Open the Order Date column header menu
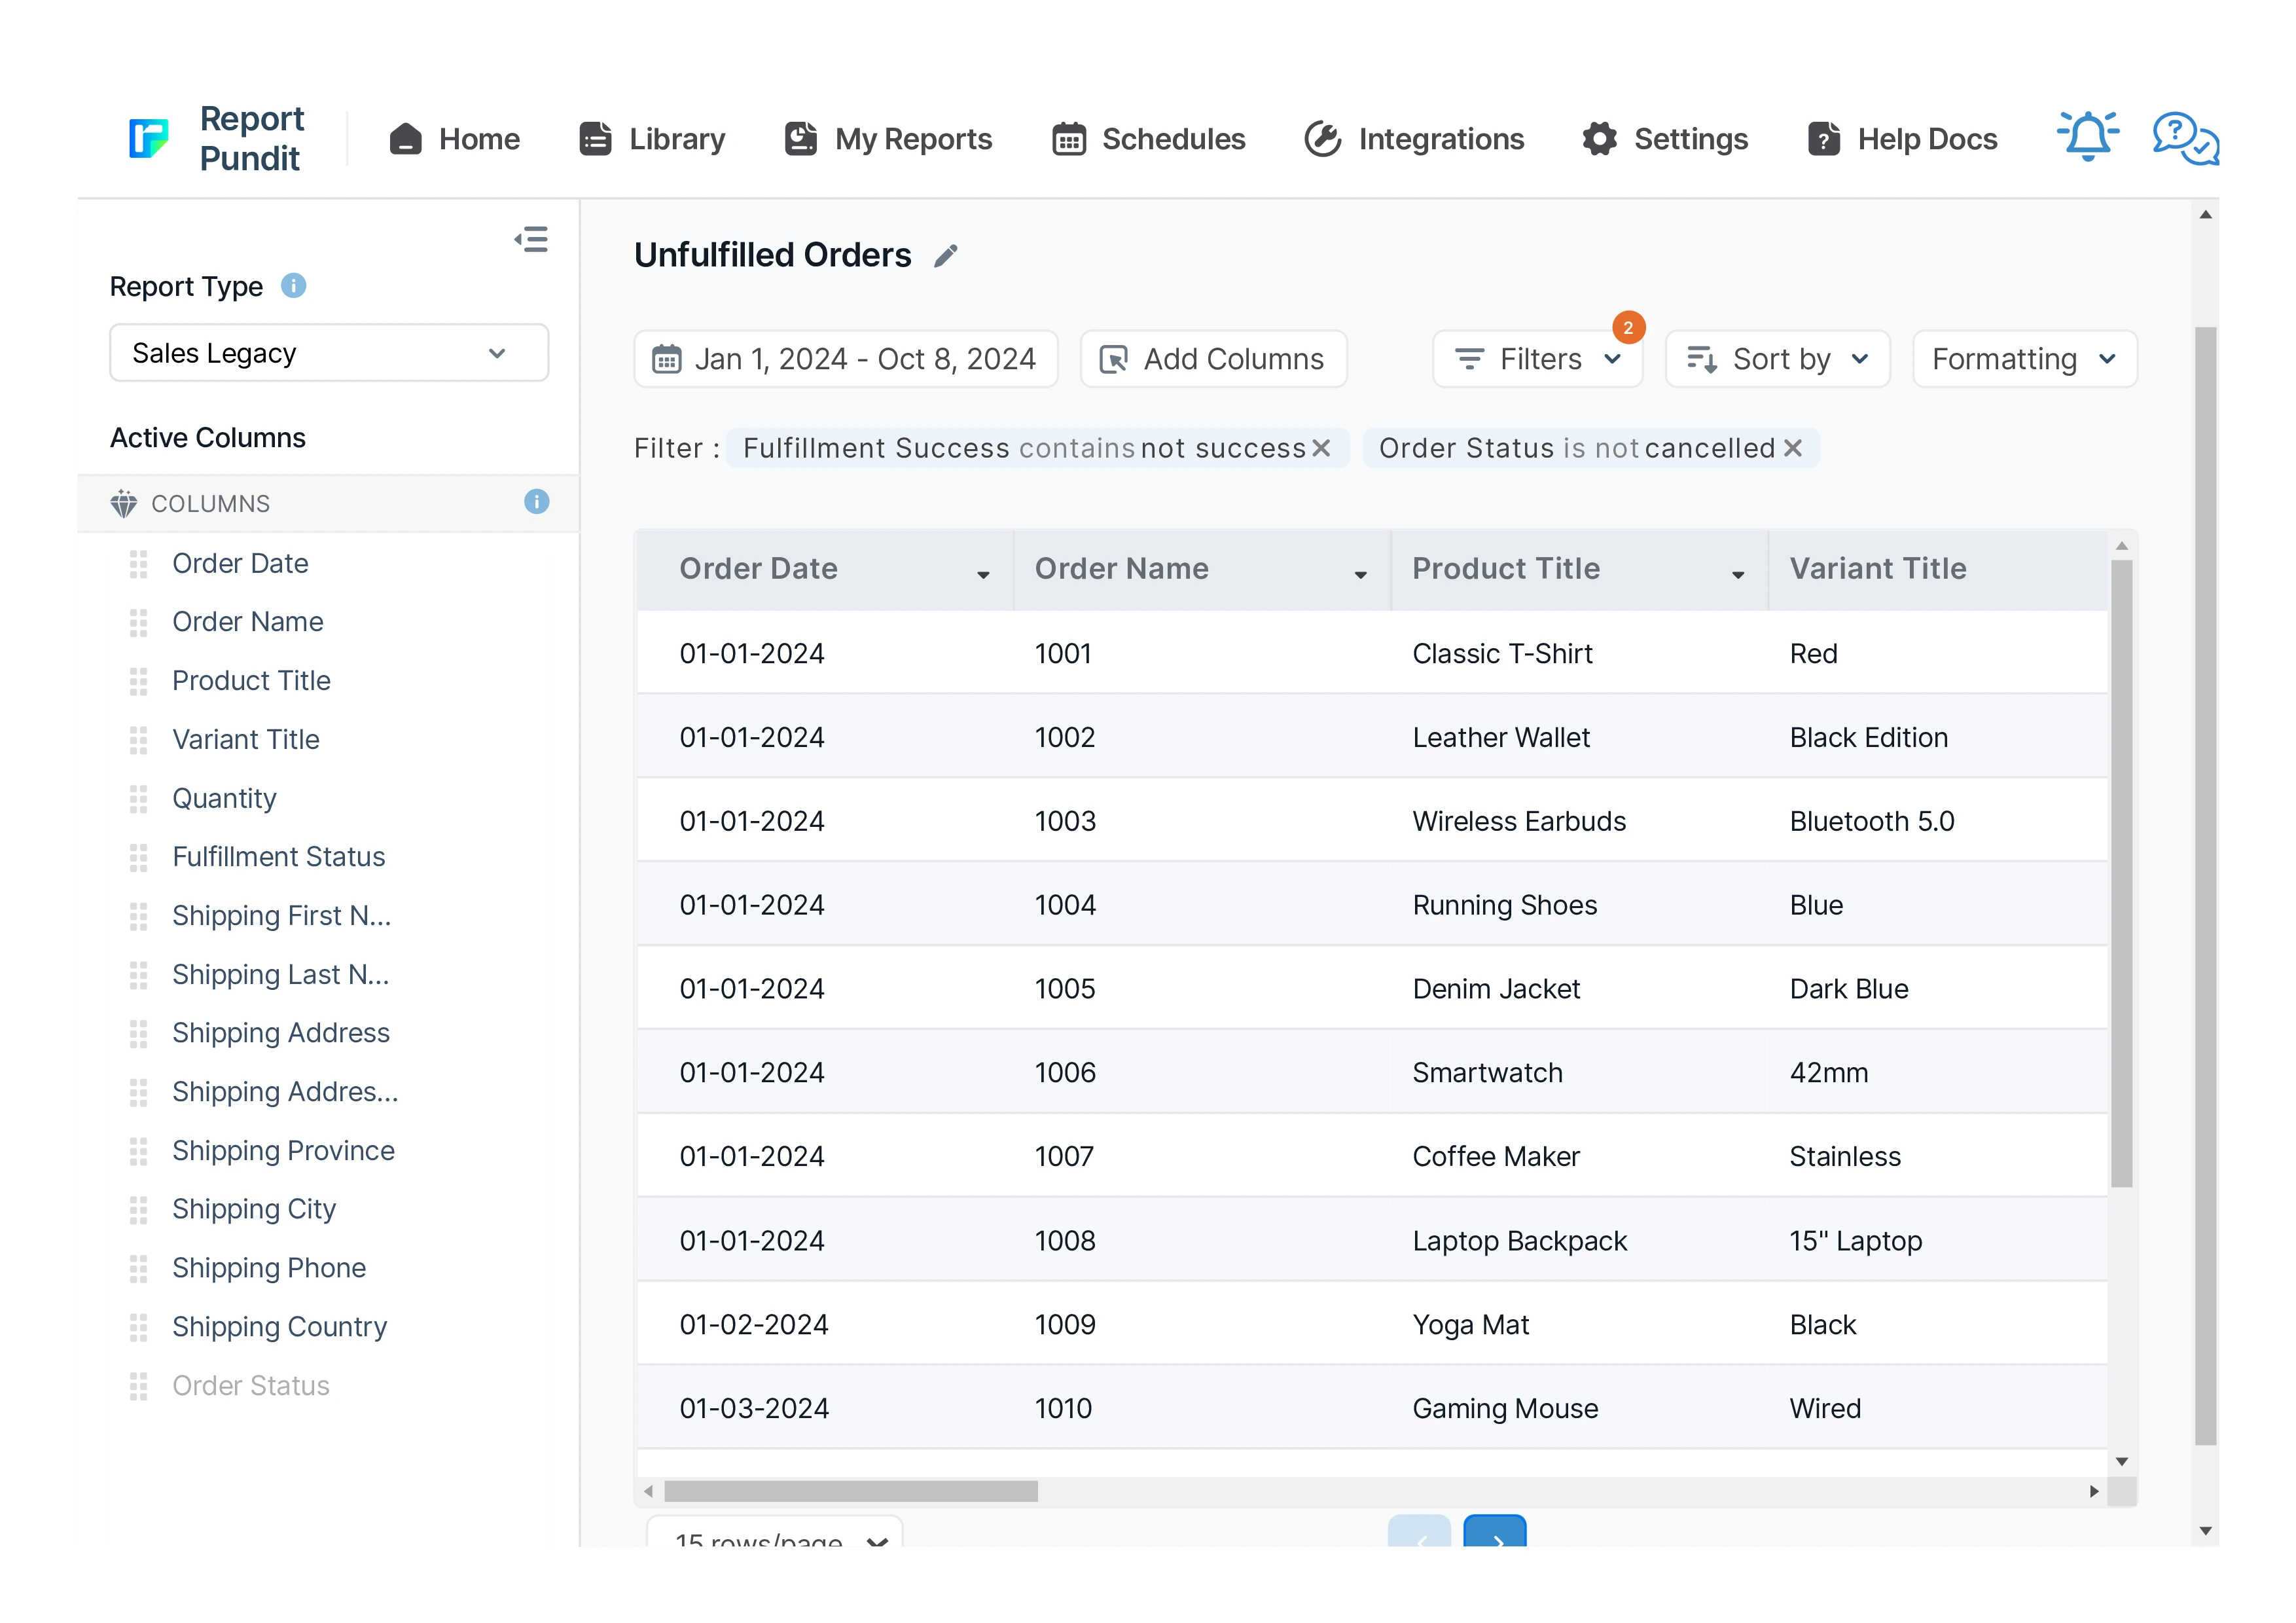The width and height of the screenshot is (2296, 1623). pos(983,574)
